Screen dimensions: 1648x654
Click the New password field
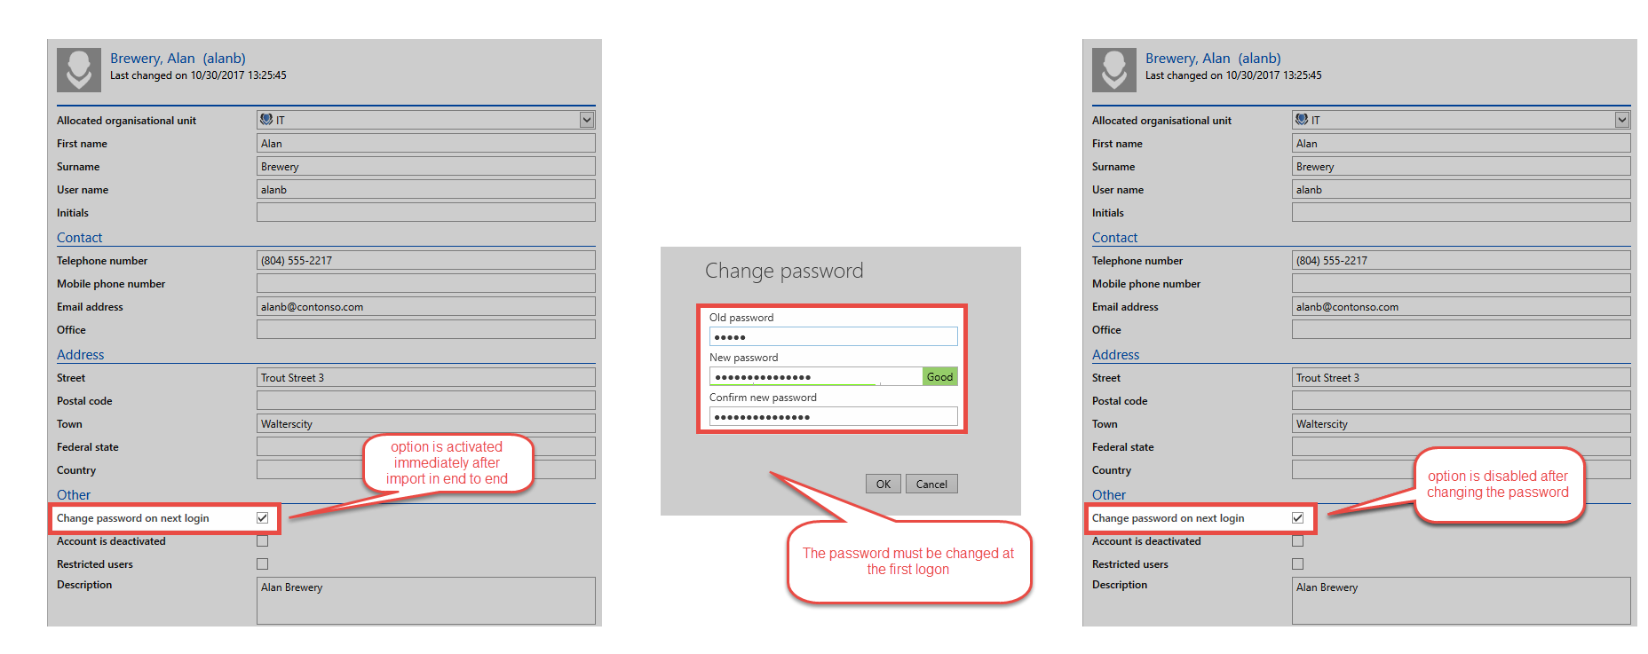(815, 377)
